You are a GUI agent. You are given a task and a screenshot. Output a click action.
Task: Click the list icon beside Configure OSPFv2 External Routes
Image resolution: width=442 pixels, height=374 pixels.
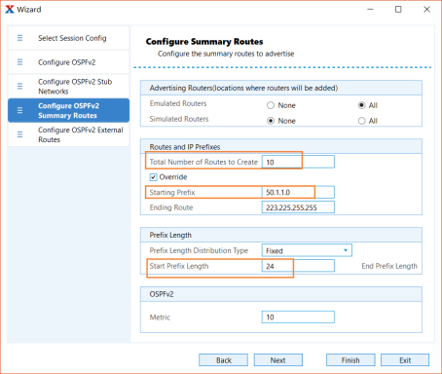(19, 134)
